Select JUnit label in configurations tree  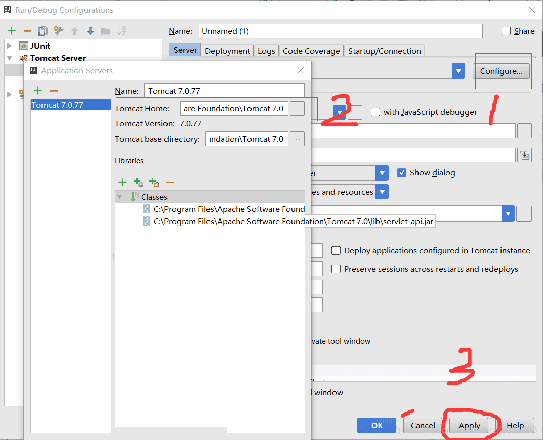(x=40, y=46)
